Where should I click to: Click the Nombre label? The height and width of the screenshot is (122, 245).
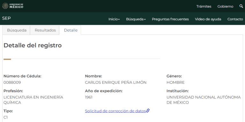coord(93,76)
